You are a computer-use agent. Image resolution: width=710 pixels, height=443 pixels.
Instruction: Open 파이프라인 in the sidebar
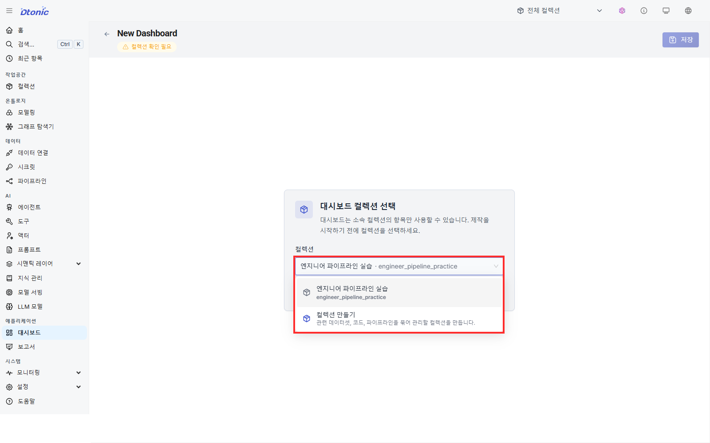(44, 181)
